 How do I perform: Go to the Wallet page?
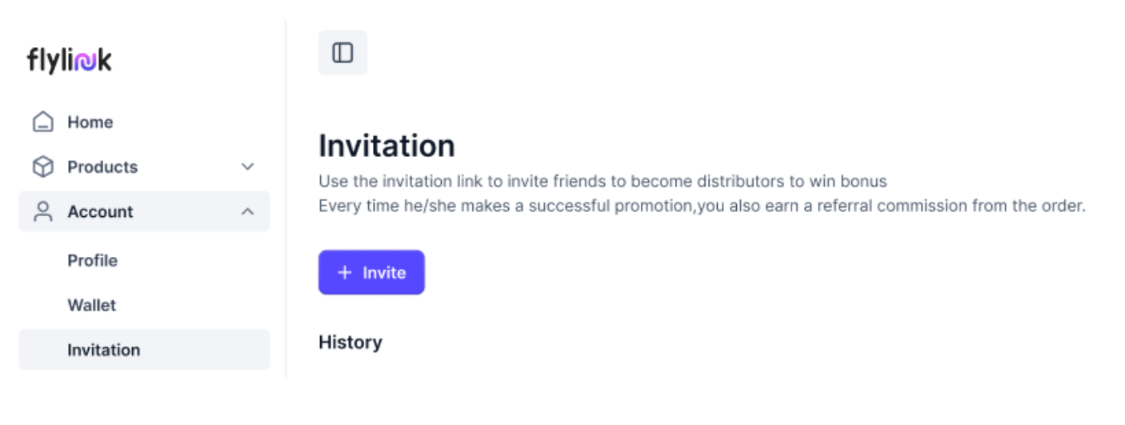(x=91, y=306)
